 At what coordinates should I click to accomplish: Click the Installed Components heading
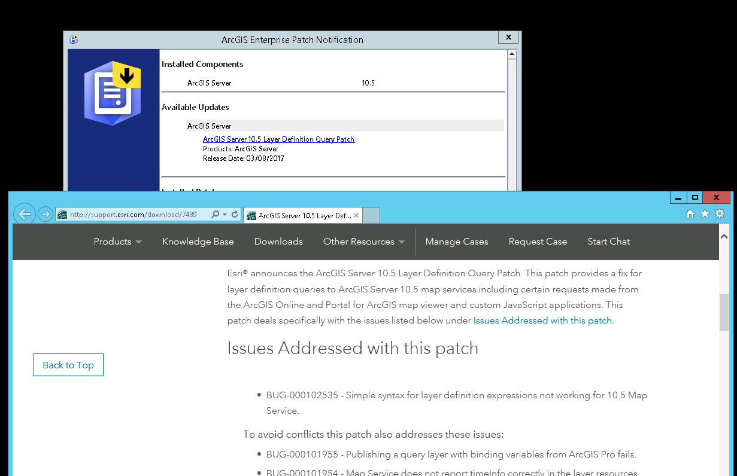click(x=202, y=64)
